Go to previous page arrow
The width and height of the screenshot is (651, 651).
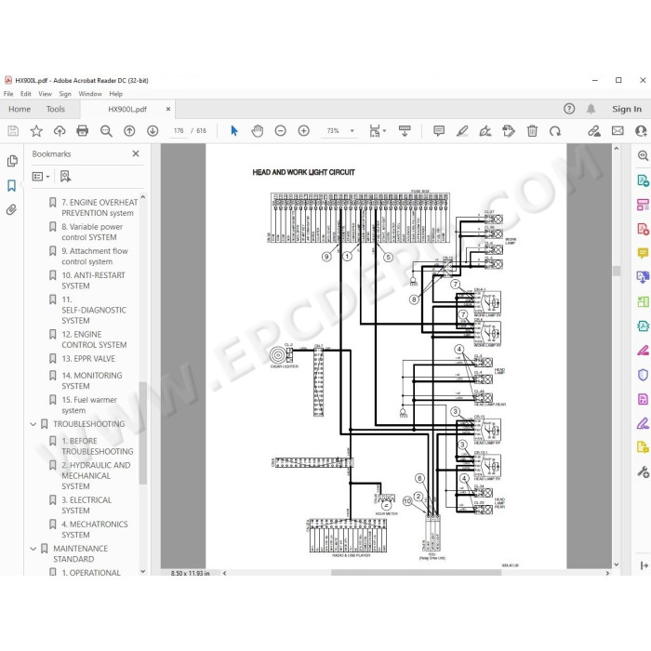pyautogui.click(x=129, y=131)
